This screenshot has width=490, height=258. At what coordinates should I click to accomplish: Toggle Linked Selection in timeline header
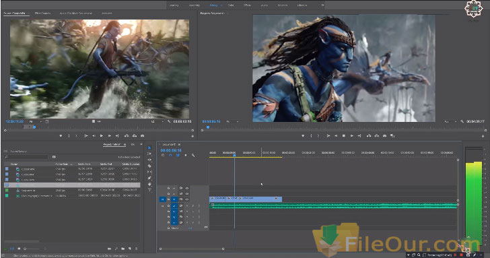click(178, 155)
